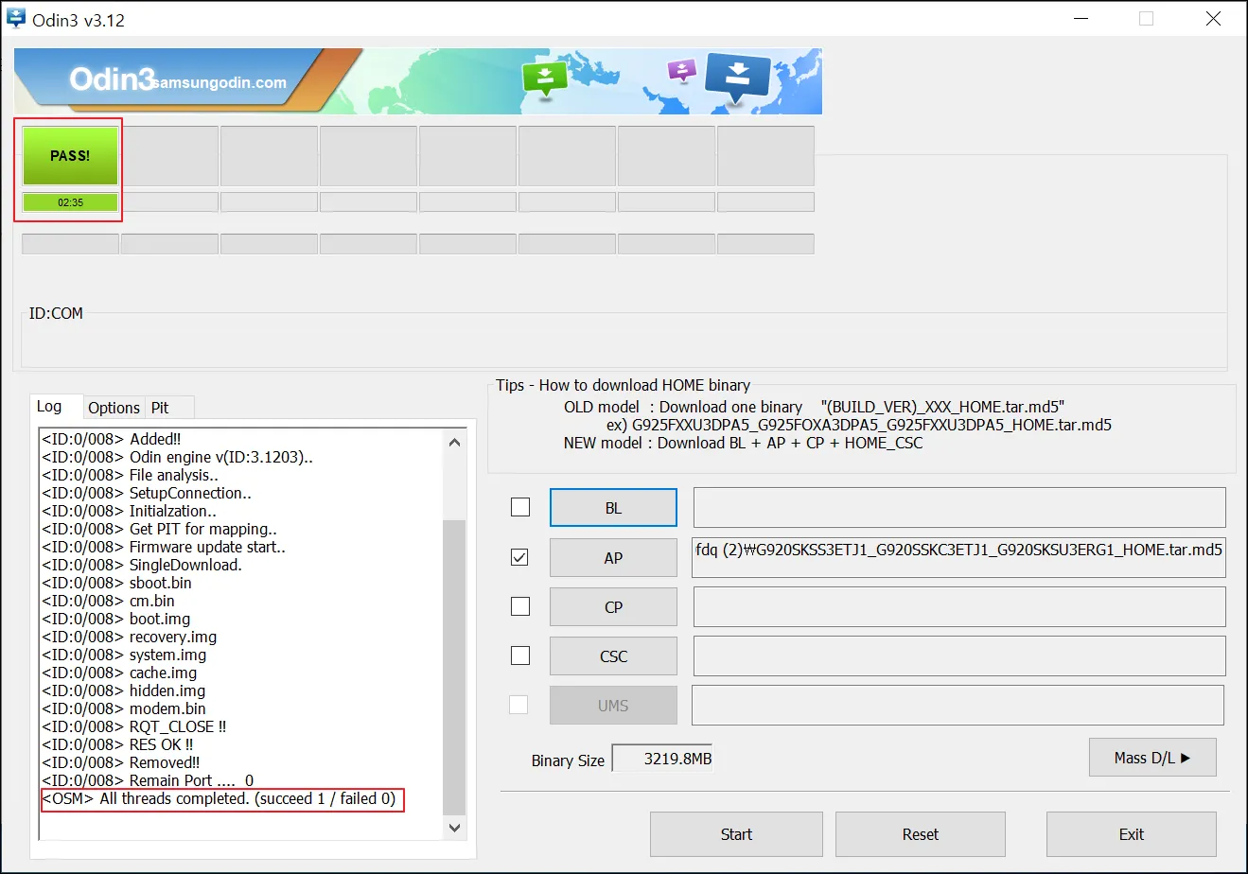Open the Pit tab
The width and height of the screenshot is (1248, 874).
(x=160, y=408)
